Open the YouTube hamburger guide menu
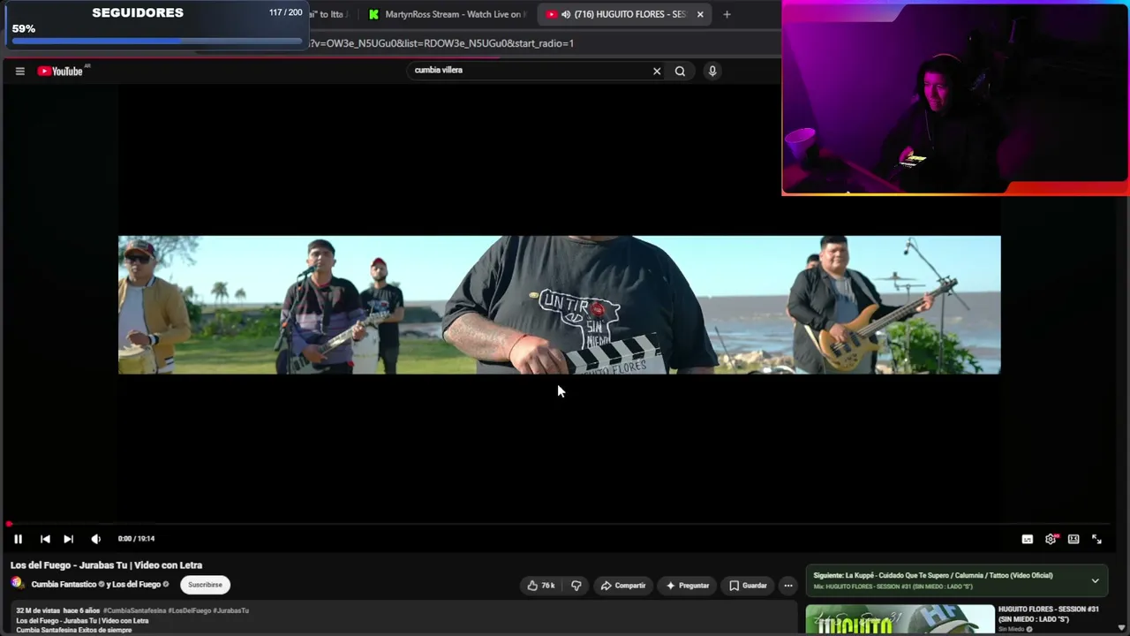 19,72
